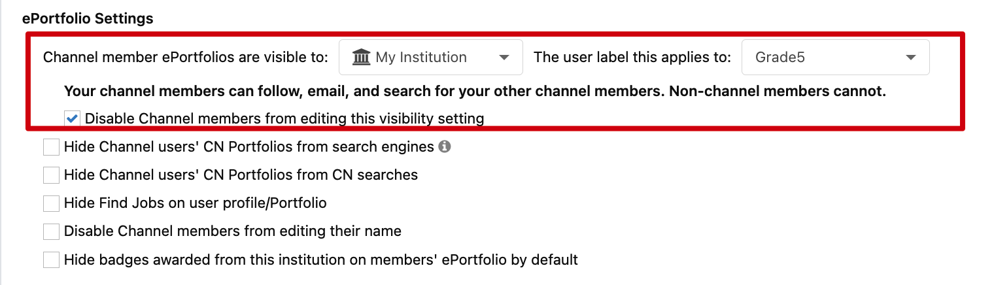
Task: Click the 'Hide badges awarded from this institution' label
Action: (321, 260)
